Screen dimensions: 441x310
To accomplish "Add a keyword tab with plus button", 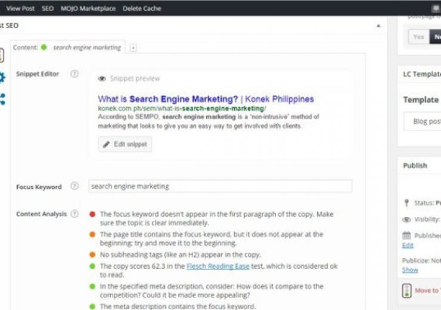I will click(x=133, y=48).
